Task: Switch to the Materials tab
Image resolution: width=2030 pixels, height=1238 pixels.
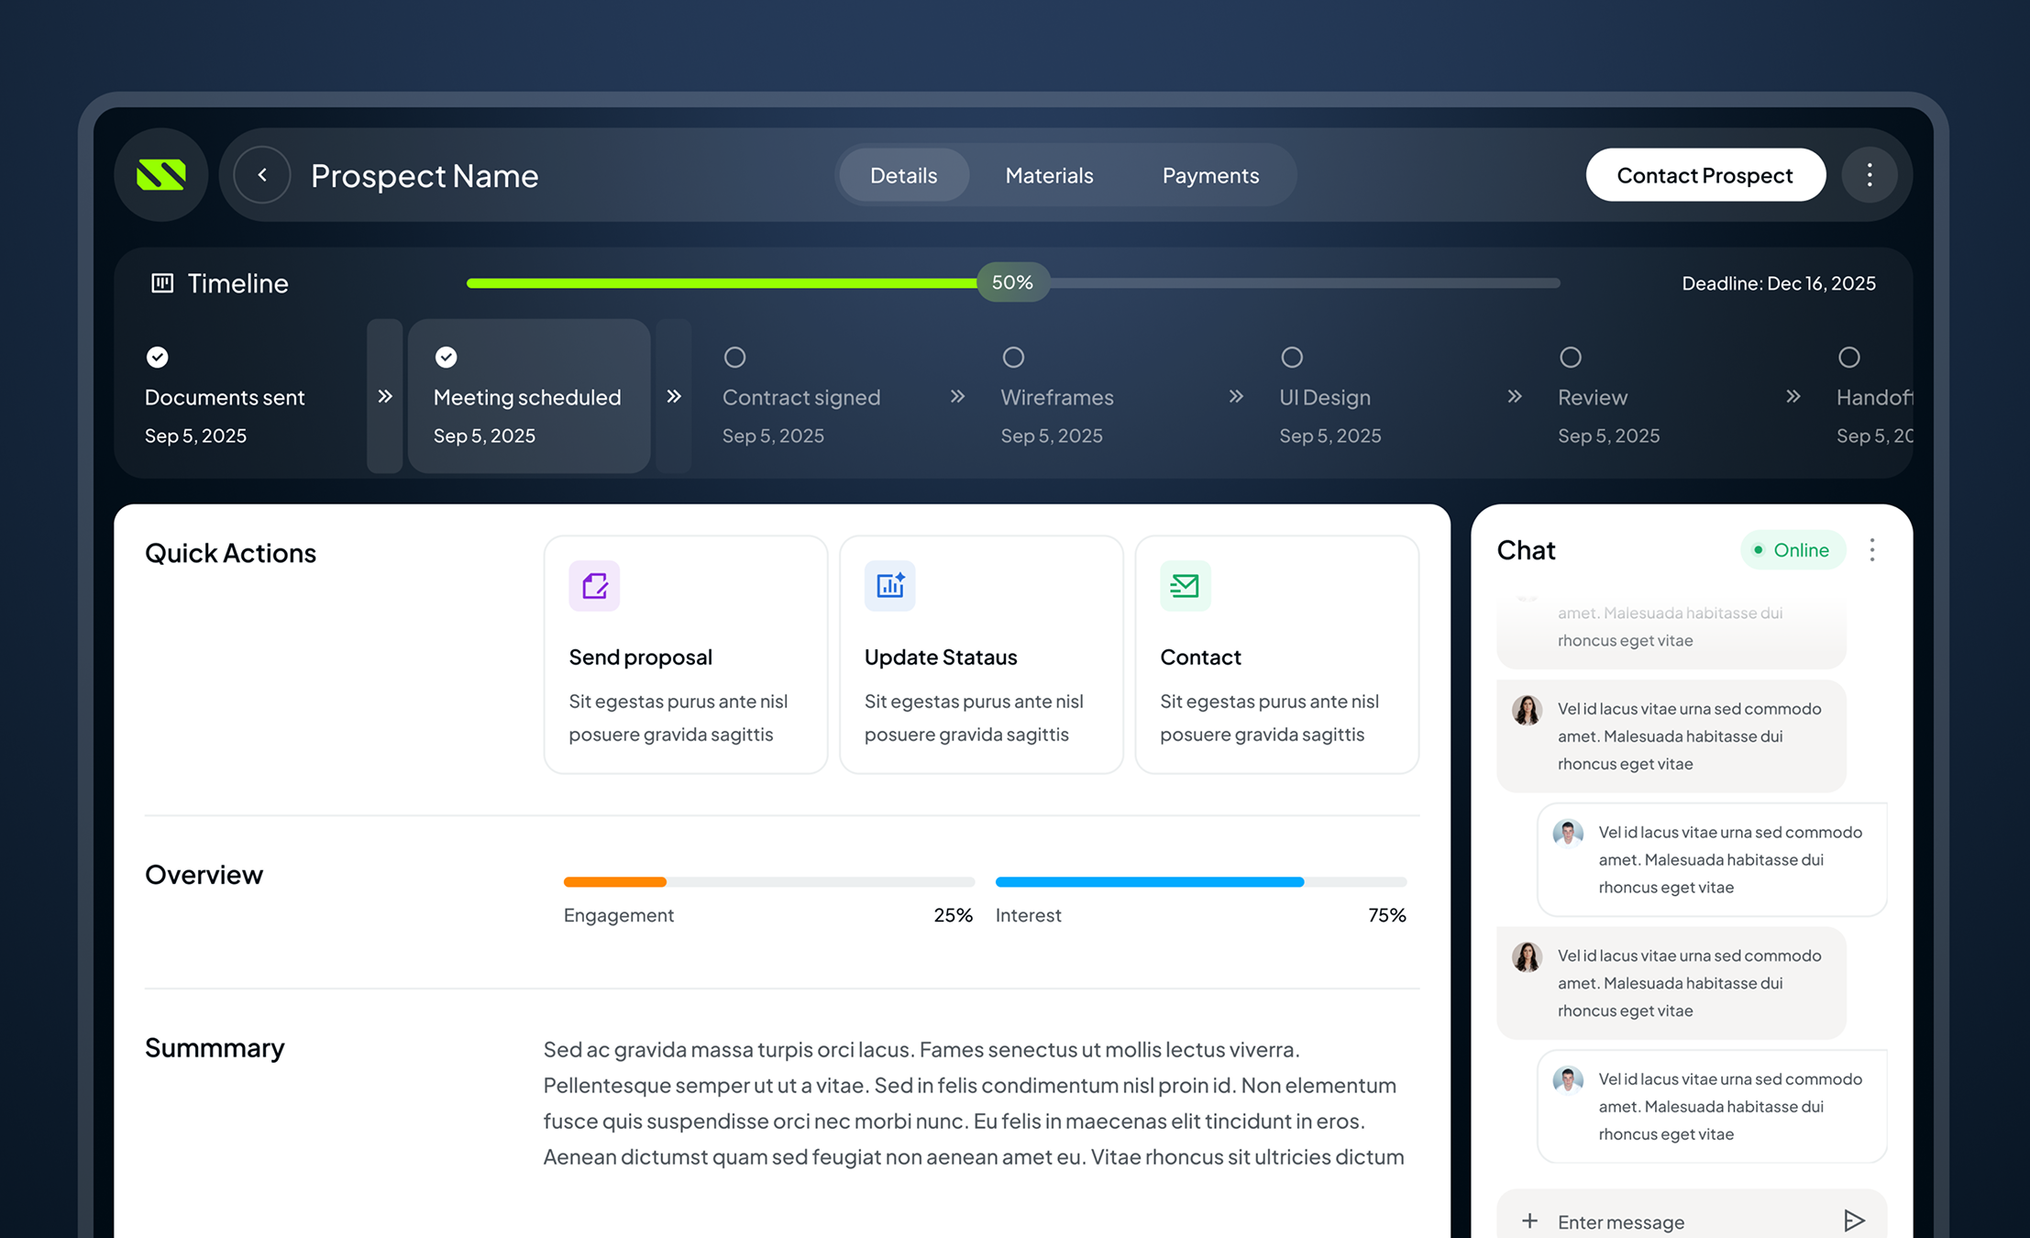Action: [x=1049, y=175]
